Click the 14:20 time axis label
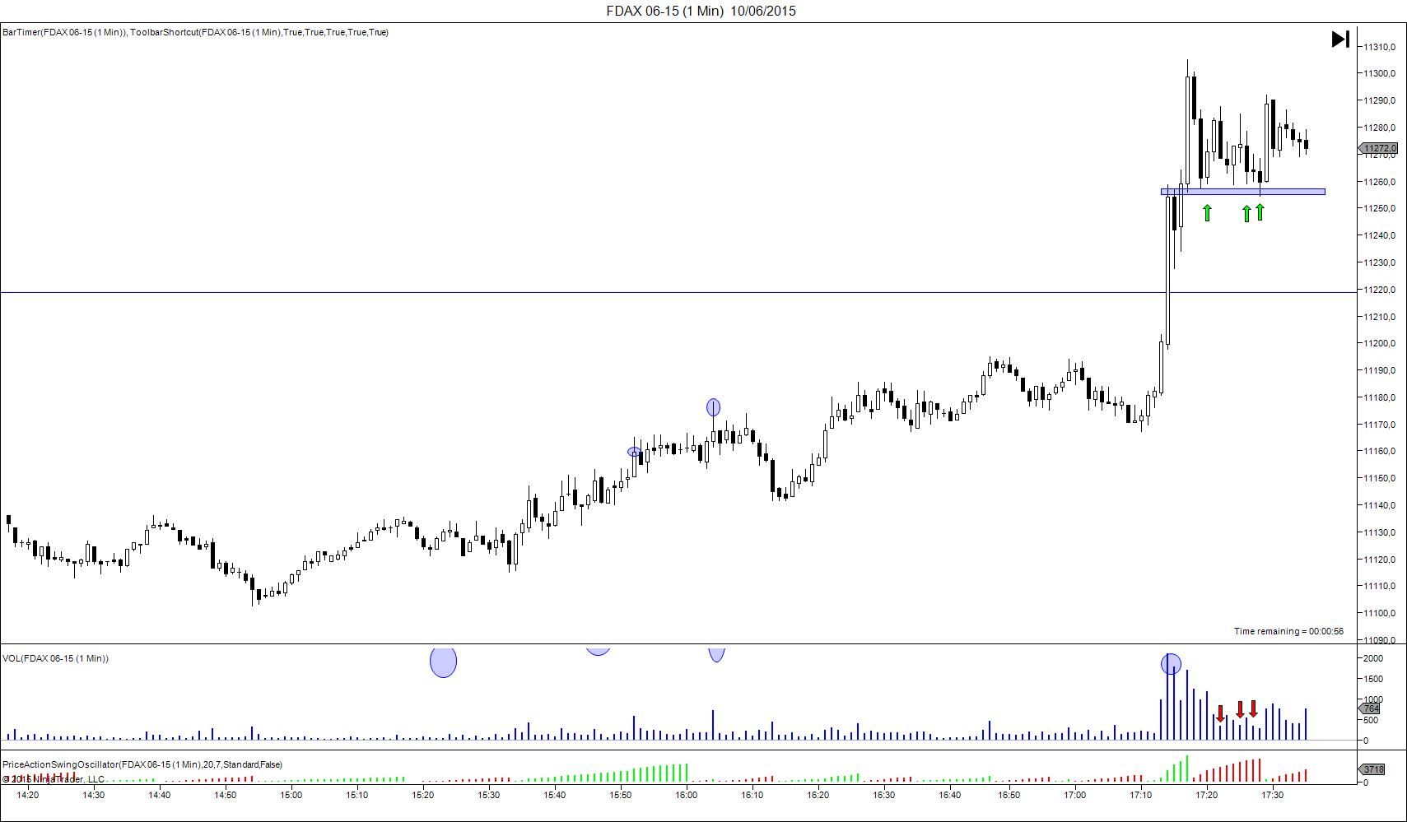This screenshot has height=822, width=1407. pos(28,795)
